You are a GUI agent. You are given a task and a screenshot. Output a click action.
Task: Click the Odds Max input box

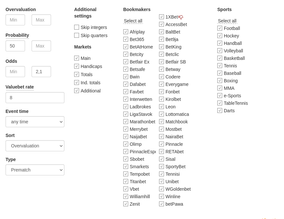(x=41, y=72)
